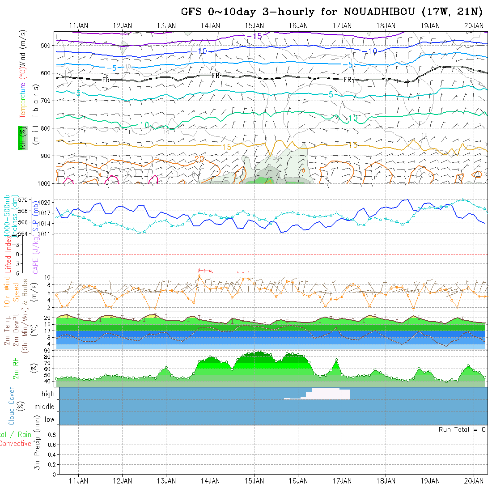Click the Run Total = 0 text
The width and height of the screenshot is (492, 492).
pyautogui.click(x=462, y=429)
